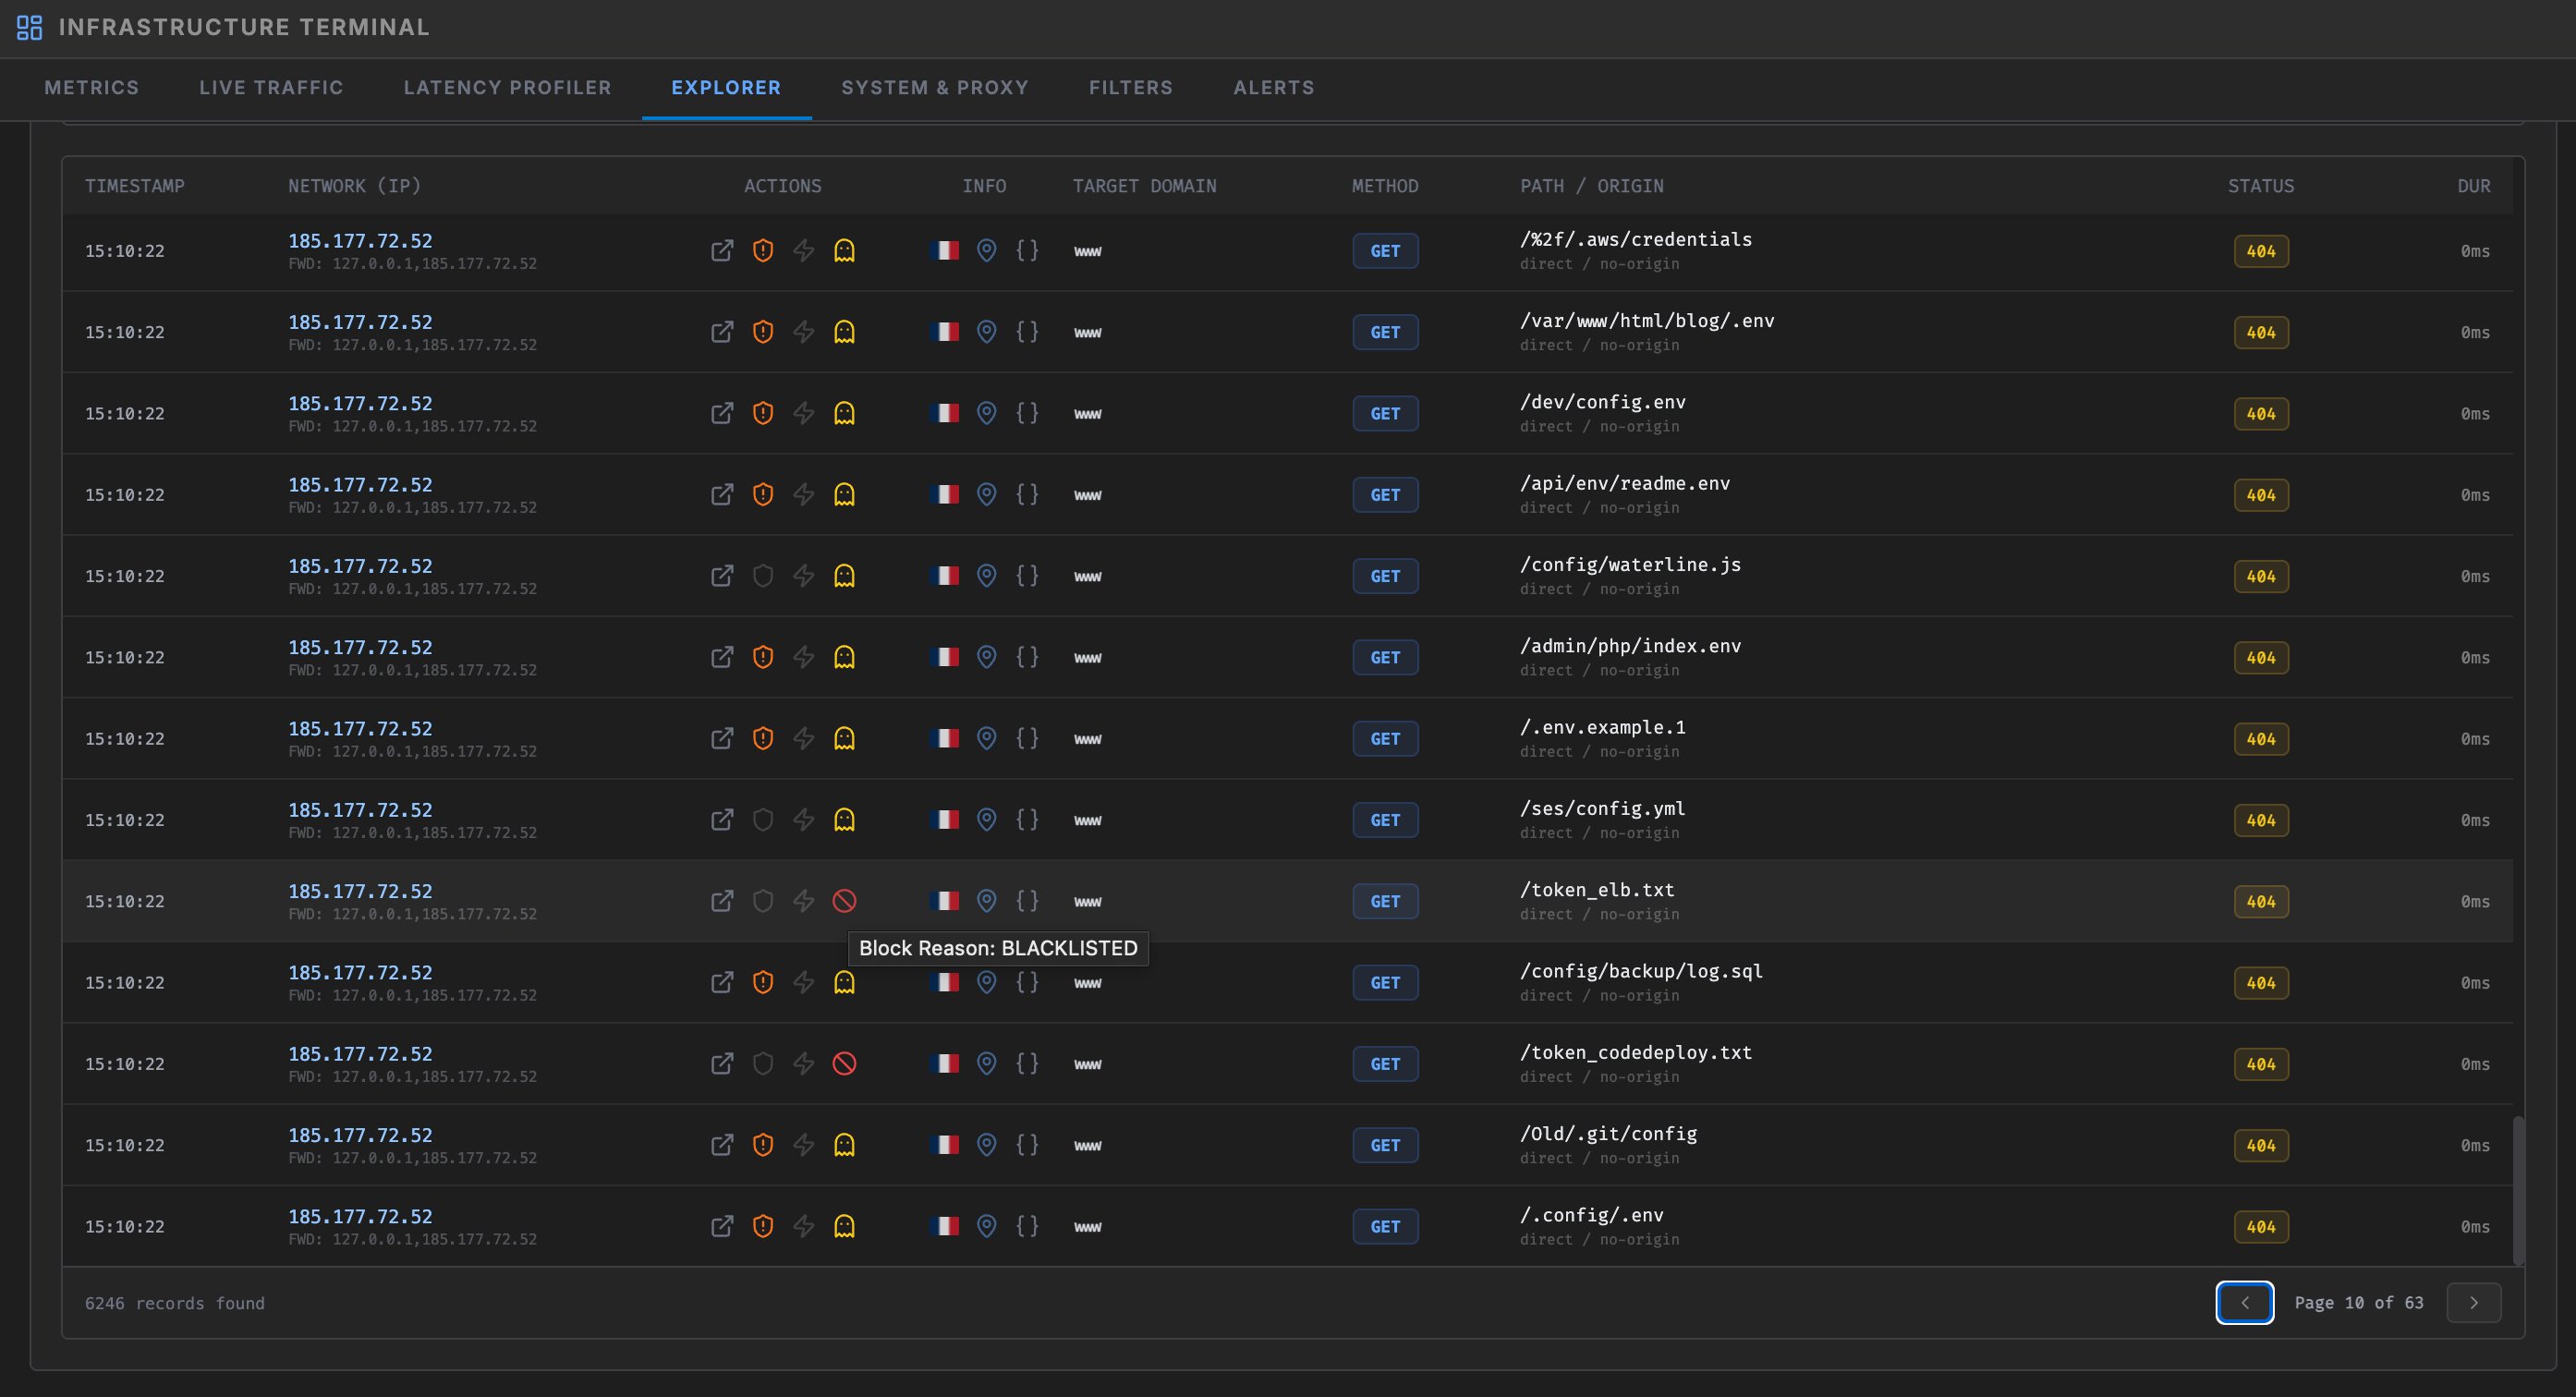The image size is (2576, 1397).
Task: Click lightning bolt icon in /token_elb.txt row
Action: point(804,901)
